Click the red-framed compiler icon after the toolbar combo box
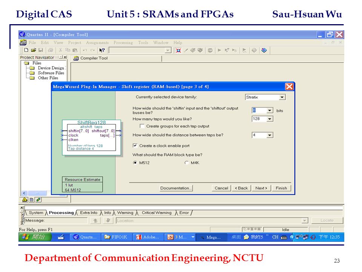Viewport: 362px width, 272px height. tap(178, 50)
